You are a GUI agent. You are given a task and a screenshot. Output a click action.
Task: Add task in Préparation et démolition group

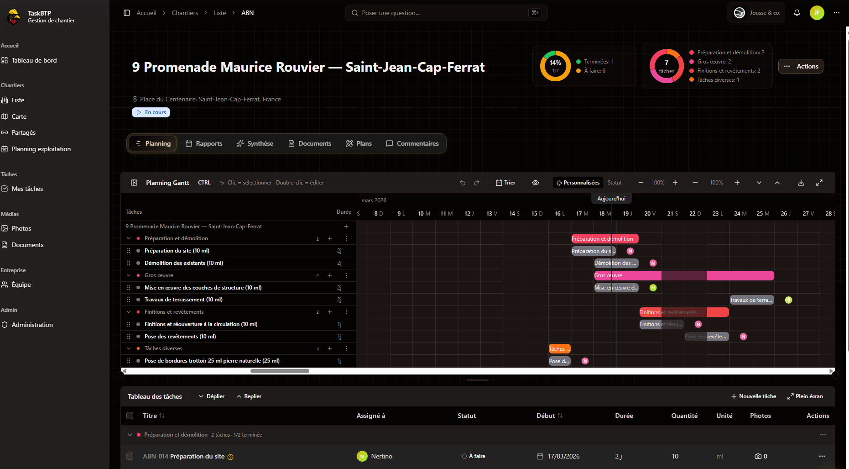(x=330, y=238)
